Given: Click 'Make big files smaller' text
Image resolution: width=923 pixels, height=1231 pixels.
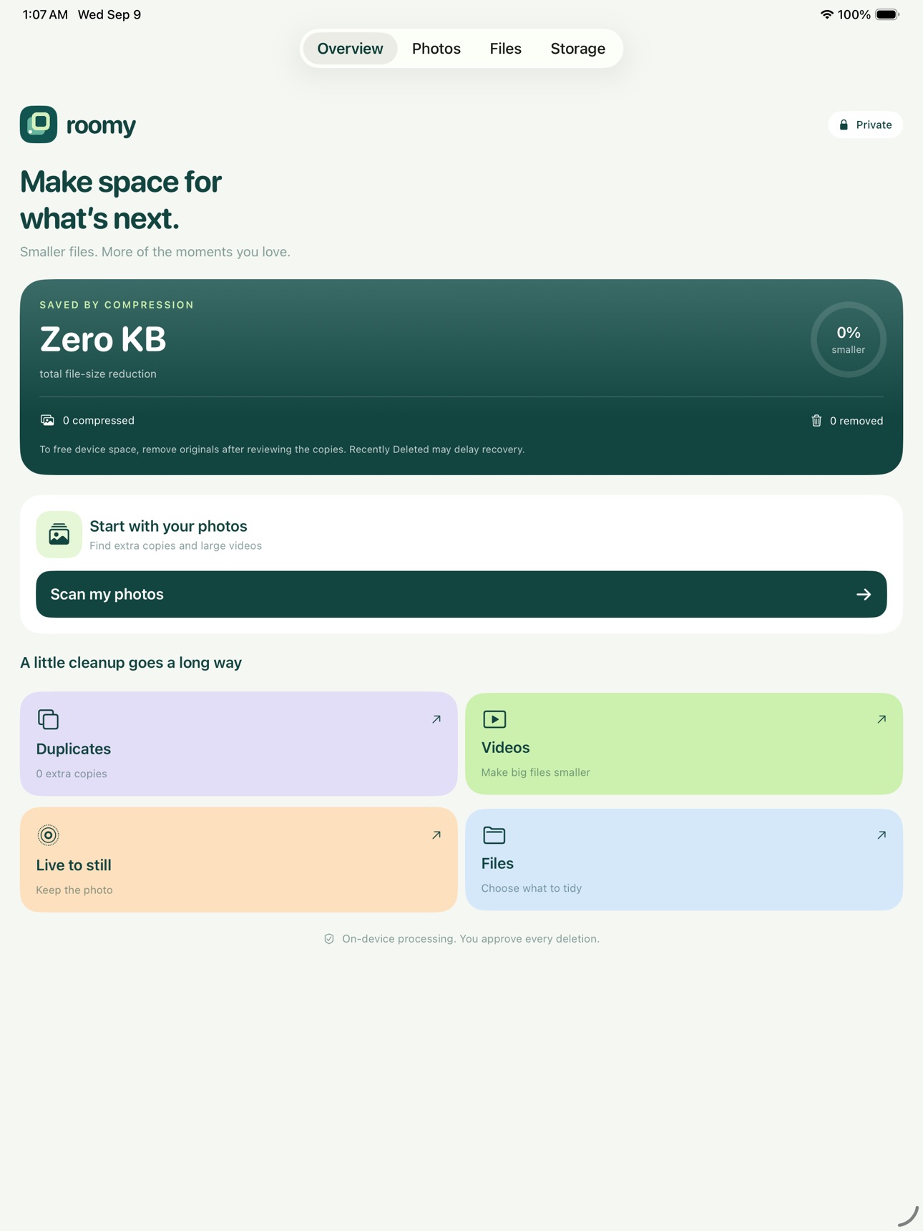Looking at the screenshot, I should pos(536,772).
